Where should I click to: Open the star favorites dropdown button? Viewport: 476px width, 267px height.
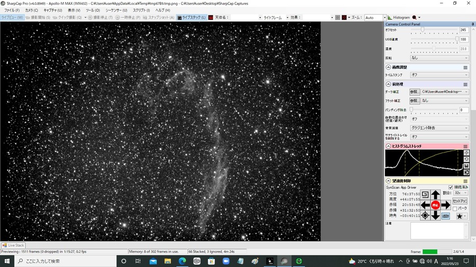coord(461,216)
